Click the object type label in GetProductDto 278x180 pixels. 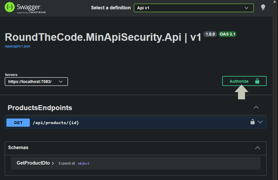point(84,163)
